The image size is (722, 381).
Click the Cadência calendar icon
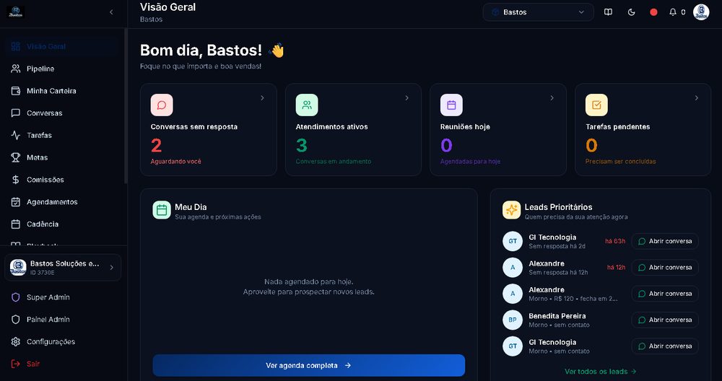pos(16,224)
